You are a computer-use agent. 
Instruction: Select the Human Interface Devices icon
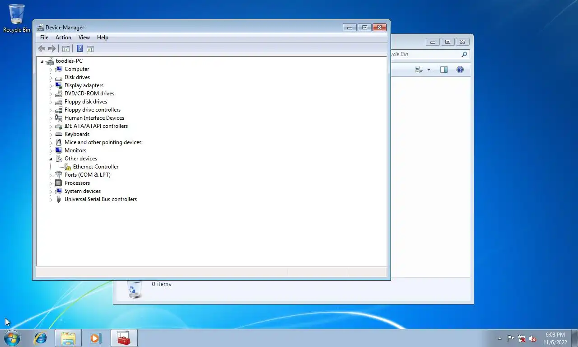point(59,118)
